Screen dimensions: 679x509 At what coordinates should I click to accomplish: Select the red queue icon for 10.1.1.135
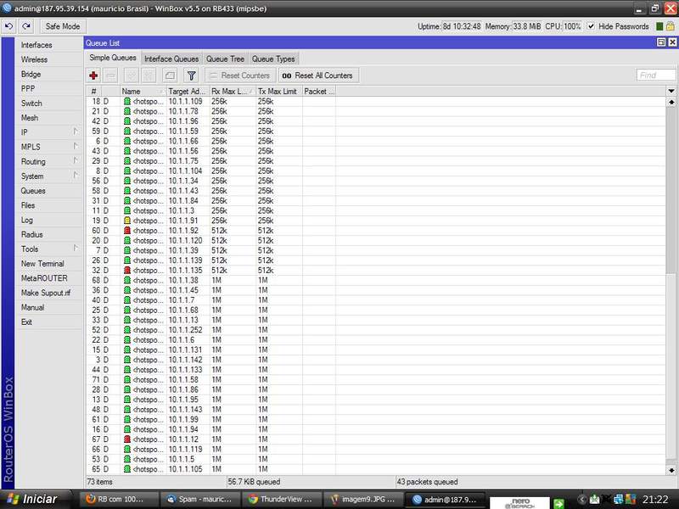point(126,271)
